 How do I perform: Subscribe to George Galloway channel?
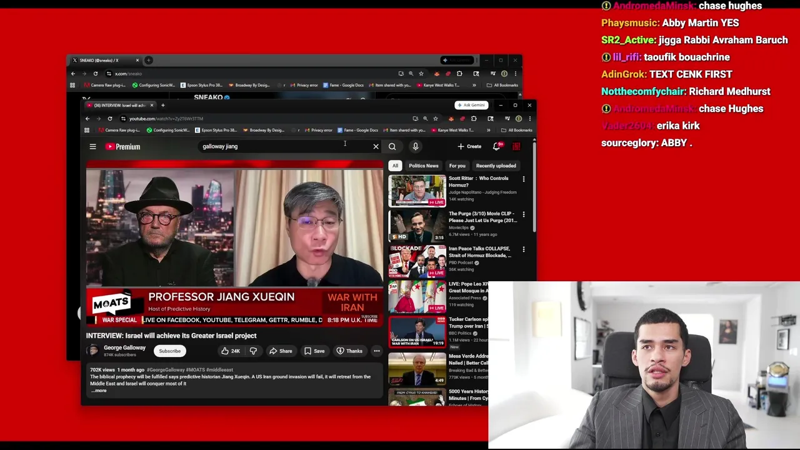coord(169,351)
